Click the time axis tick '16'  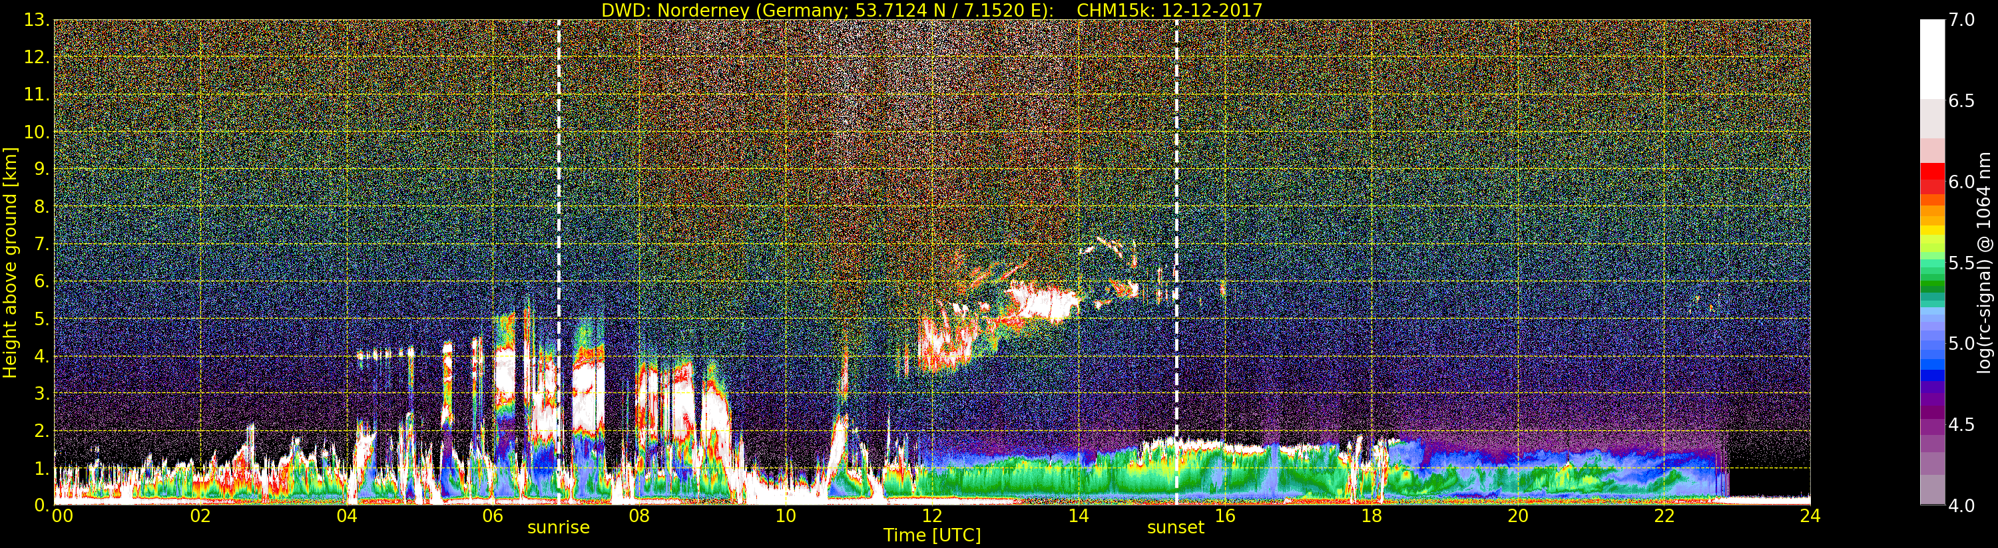[1225, 516]
